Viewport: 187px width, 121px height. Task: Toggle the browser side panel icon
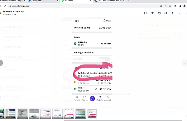180,6
